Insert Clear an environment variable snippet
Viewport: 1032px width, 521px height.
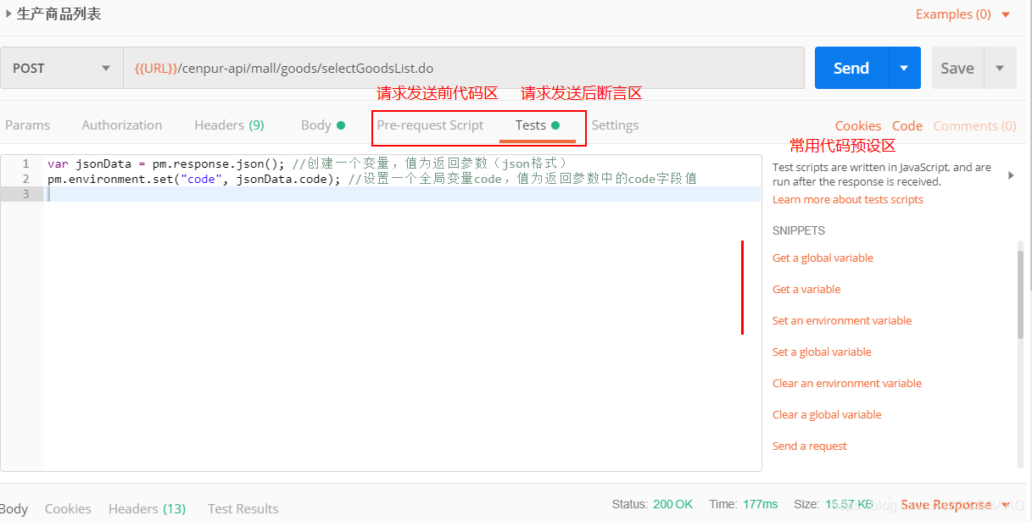point(847,384)
